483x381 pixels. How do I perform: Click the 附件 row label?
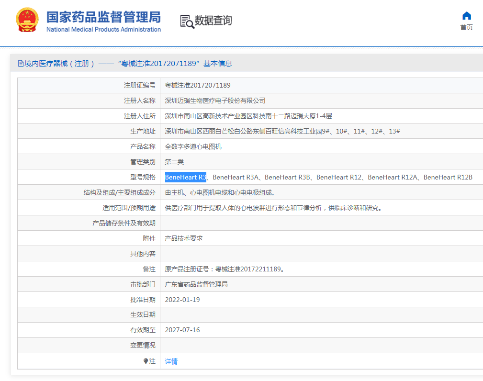click(x=149, y=238)
